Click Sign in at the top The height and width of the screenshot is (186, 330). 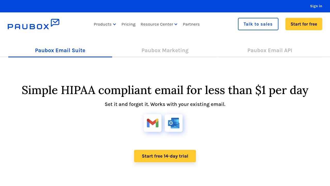(x=316, y=6)
